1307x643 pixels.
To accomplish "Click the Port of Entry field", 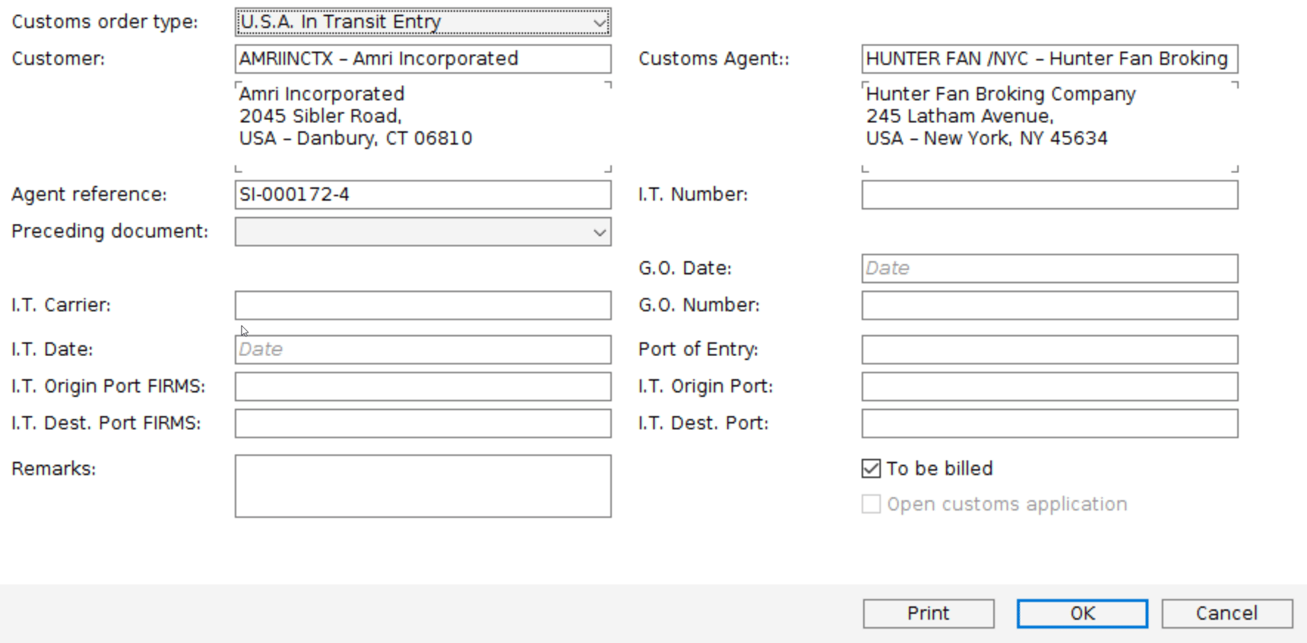I will tap(1049, 349).
